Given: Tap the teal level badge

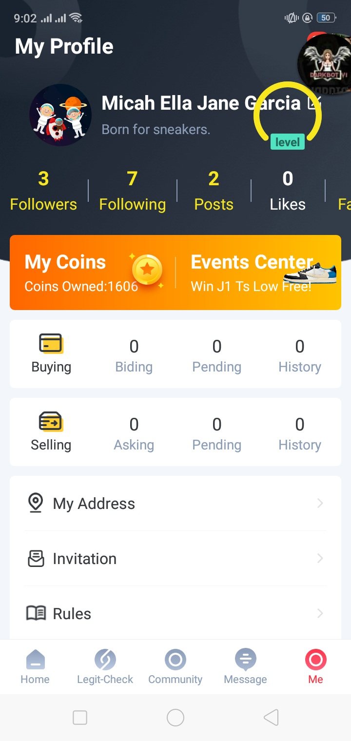Looking at the screenshot, I should pos(288,142).
